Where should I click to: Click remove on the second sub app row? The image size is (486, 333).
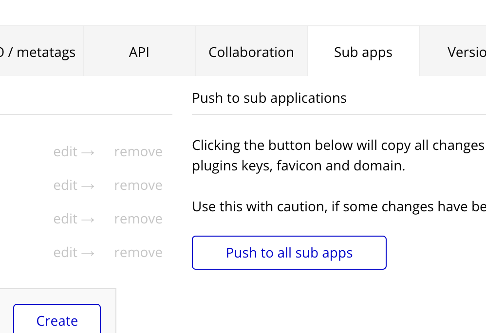[138, 185]
